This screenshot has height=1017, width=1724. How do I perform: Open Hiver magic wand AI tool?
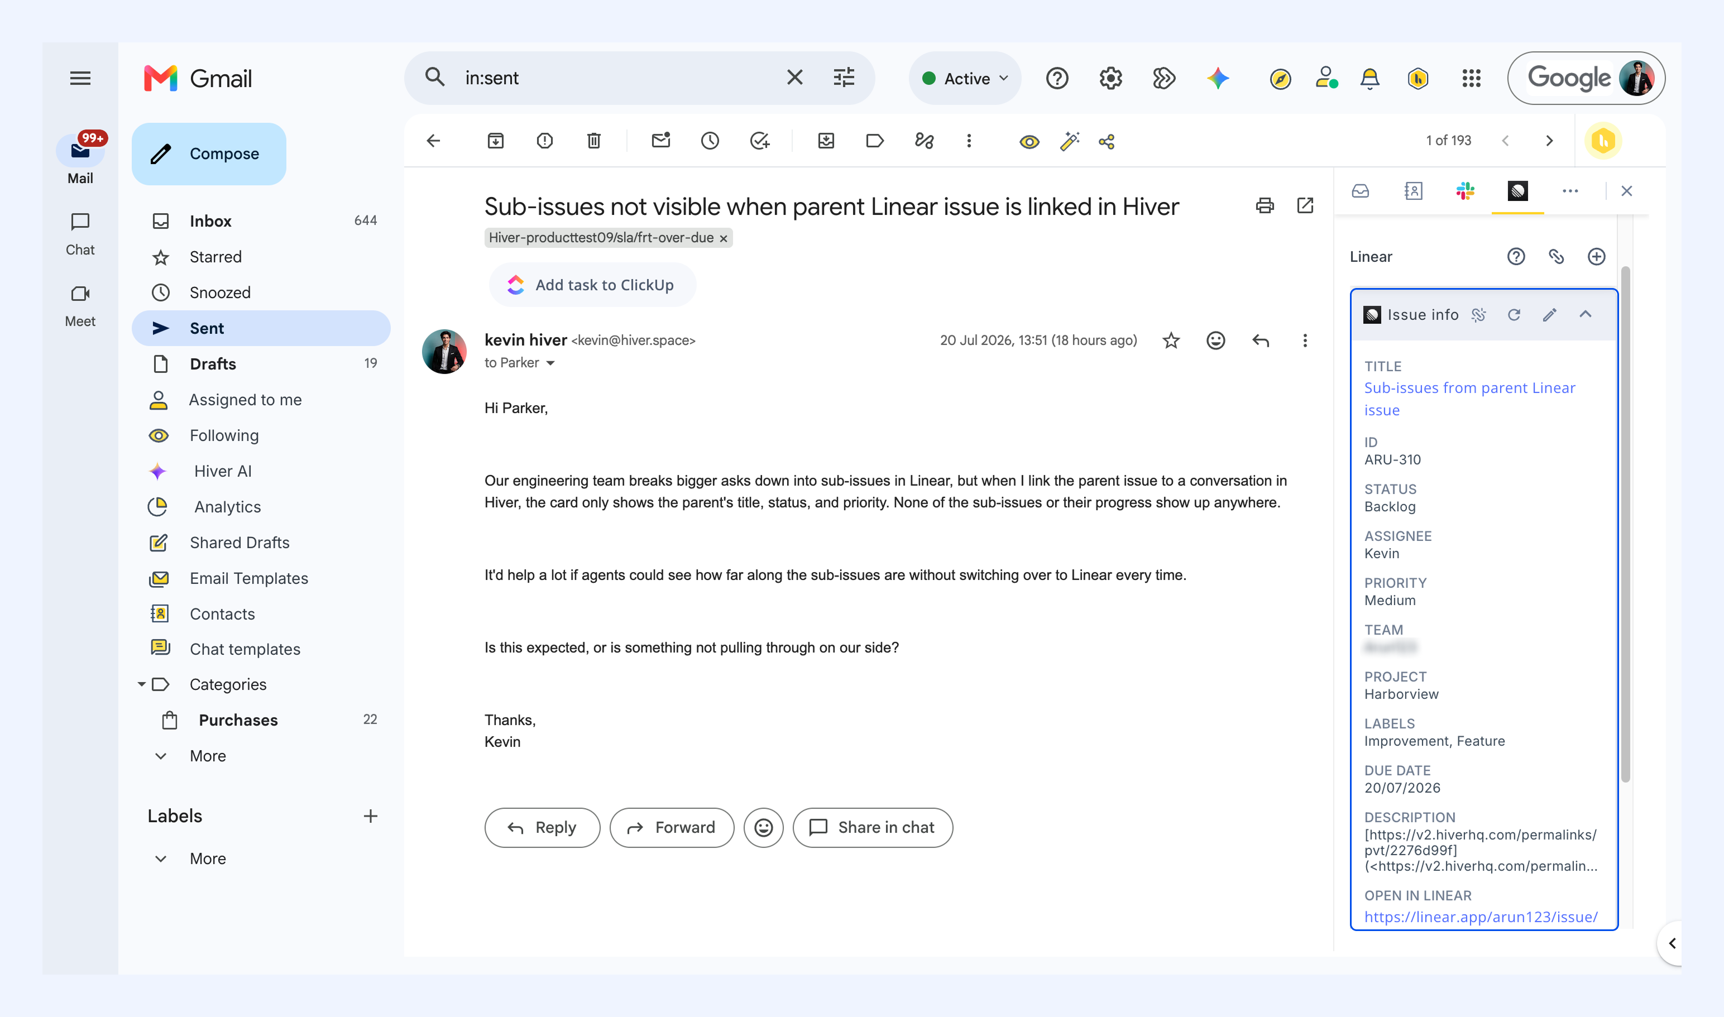click(x=1069, y=141)
